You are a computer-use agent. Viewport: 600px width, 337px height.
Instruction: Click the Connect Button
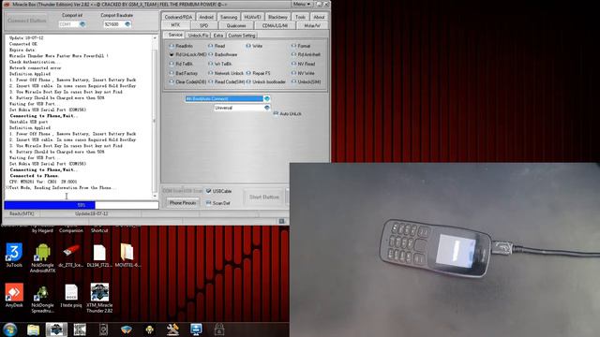pyautogui.click(x=27, y=21)
